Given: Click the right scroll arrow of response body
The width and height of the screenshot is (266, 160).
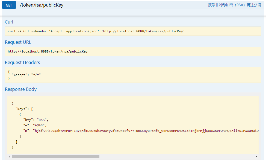Looking at the screenshot, I should [256, 156].
